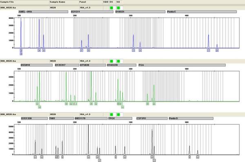The image size is (245, 162).
Task: Click the OS green status square, blue panel
Action: pos(111,8)
